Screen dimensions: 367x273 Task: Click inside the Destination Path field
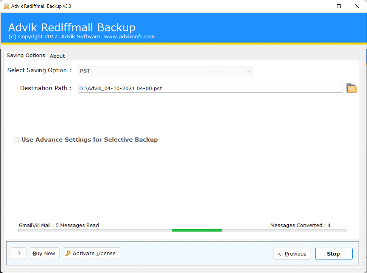tap(210, 89)
